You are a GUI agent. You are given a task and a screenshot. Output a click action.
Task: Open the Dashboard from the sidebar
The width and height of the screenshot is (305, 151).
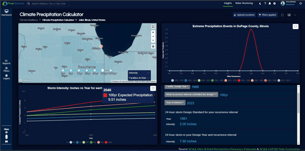6,12
